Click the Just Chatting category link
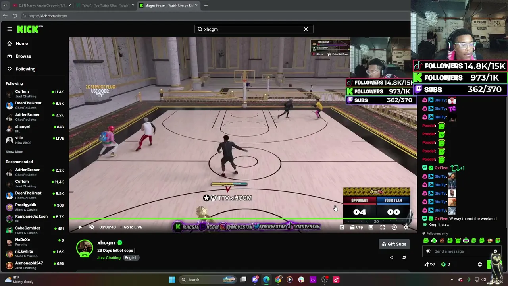Viewport: 508px width, 286px height. tap(109, 258)
